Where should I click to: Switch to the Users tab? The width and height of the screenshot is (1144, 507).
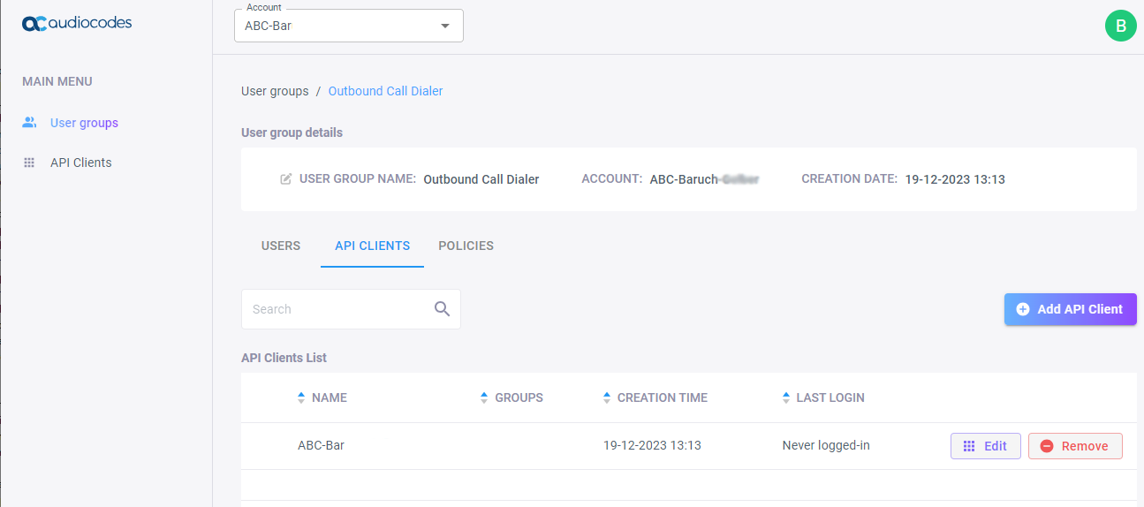coord(281,246)
